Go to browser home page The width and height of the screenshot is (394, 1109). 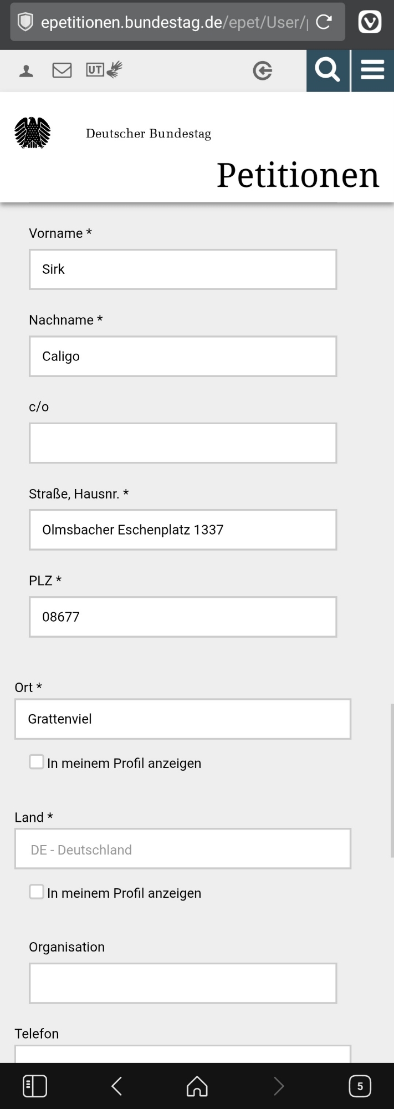click(197, 1086)
